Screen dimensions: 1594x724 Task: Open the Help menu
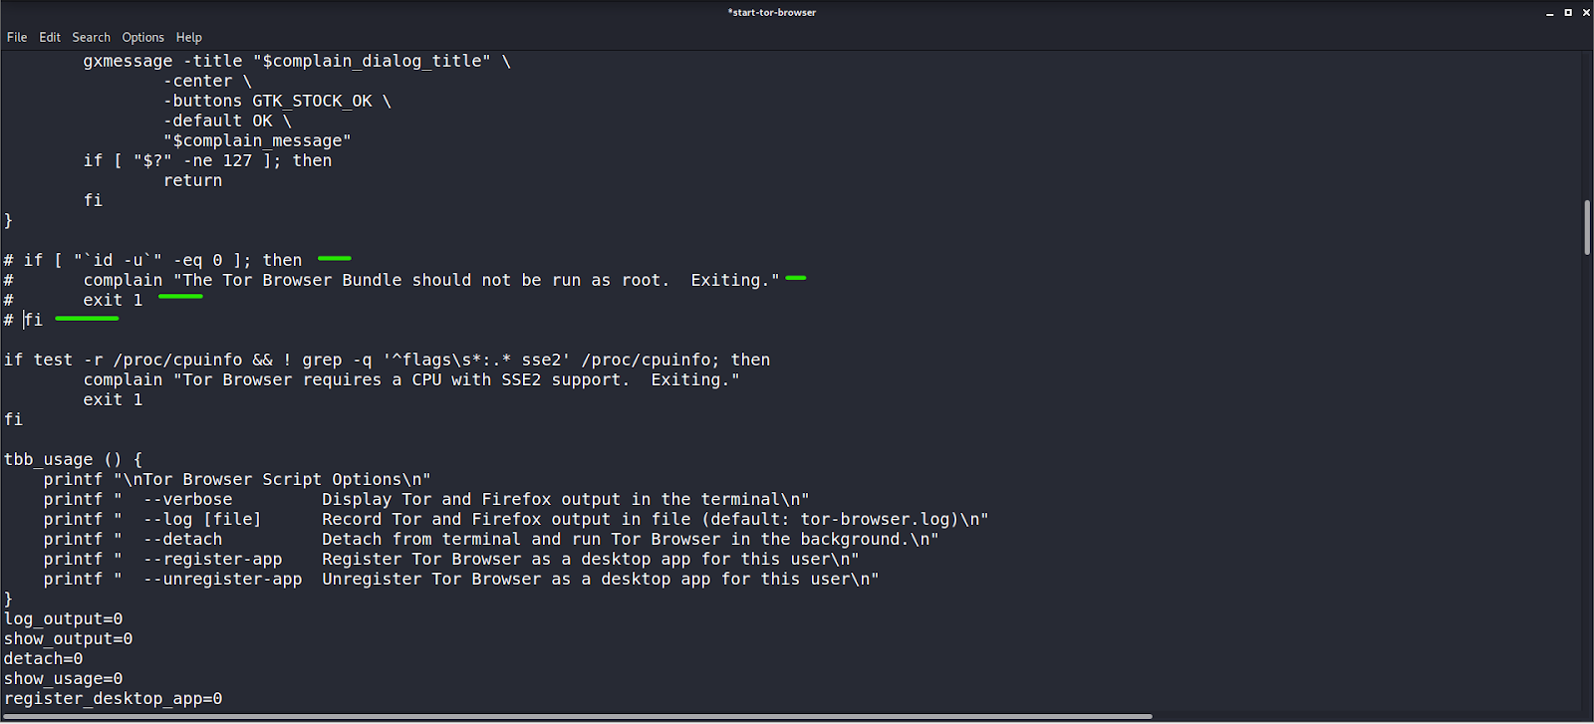[189, 37]
